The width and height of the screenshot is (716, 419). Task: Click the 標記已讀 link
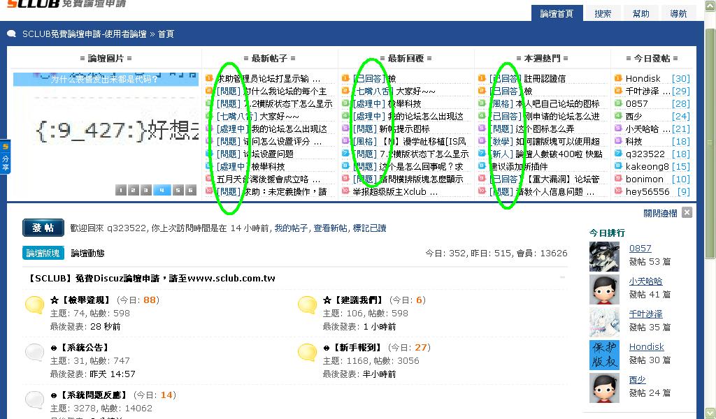point(369,228)
